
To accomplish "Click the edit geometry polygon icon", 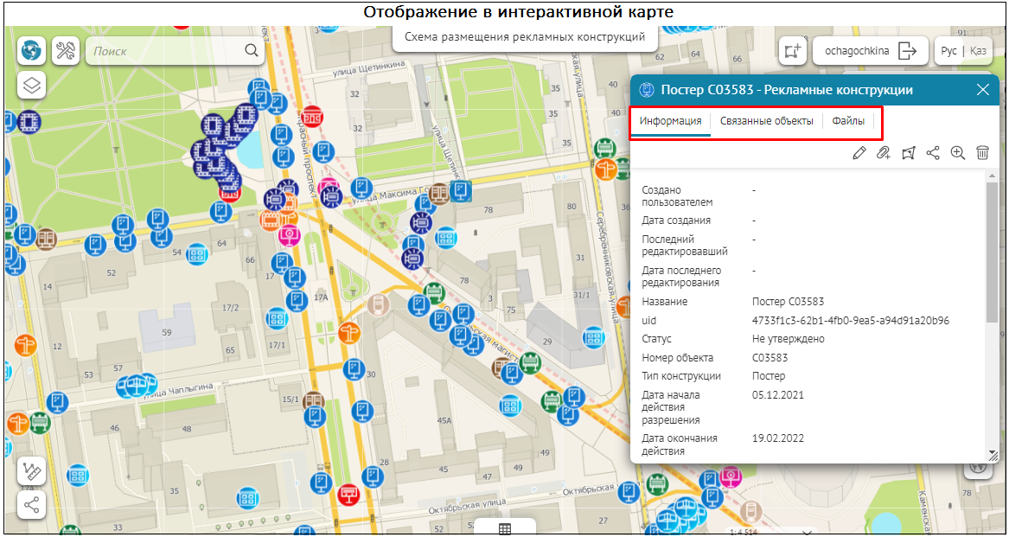I will pyautogui.click(x=908, y=153).
